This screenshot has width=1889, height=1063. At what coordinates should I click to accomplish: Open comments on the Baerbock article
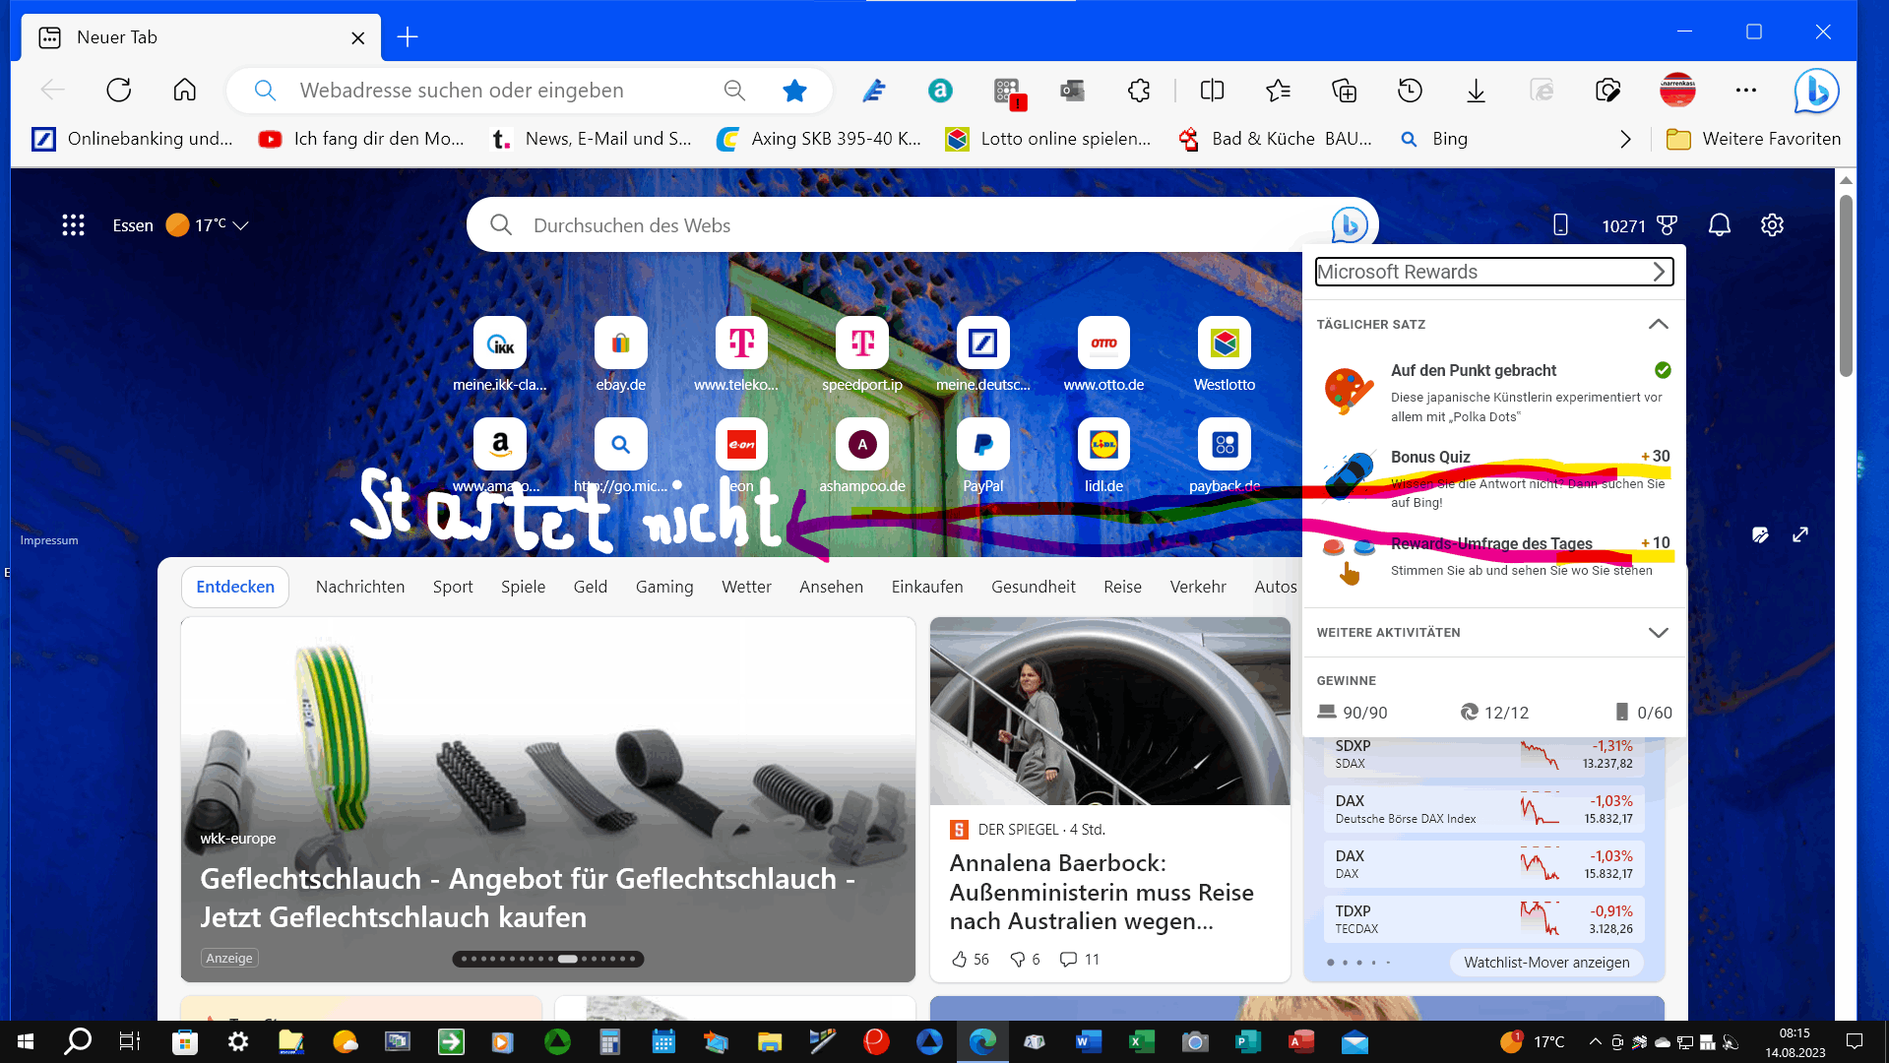coord(1079,960)
